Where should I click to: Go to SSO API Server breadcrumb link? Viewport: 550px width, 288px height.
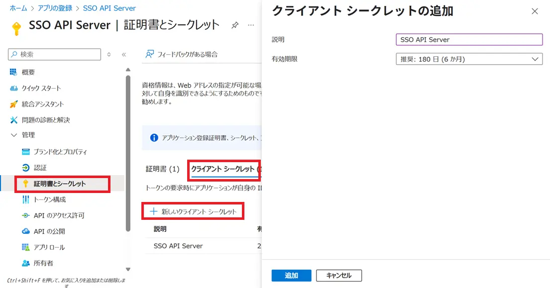(109, 8)
